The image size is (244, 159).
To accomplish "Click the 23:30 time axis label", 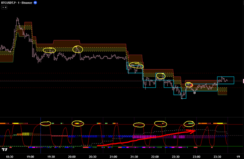I will 217,156.
